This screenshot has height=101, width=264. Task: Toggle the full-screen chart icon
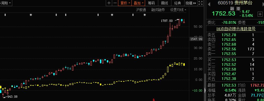[x=200, y=3]
